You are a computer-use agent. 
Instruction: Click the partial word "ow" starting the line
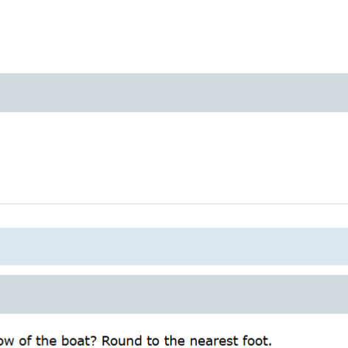(x=7, y=342)
